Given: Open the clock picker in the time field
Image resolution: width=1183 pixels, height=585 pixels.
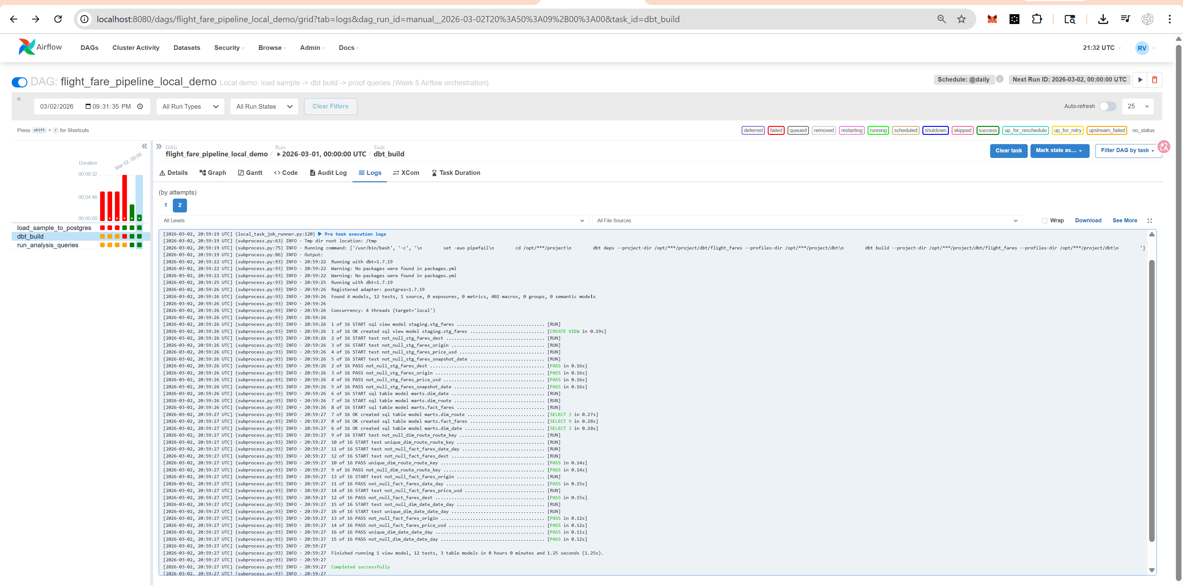Looking at the screenshot, I should [140, 106].
